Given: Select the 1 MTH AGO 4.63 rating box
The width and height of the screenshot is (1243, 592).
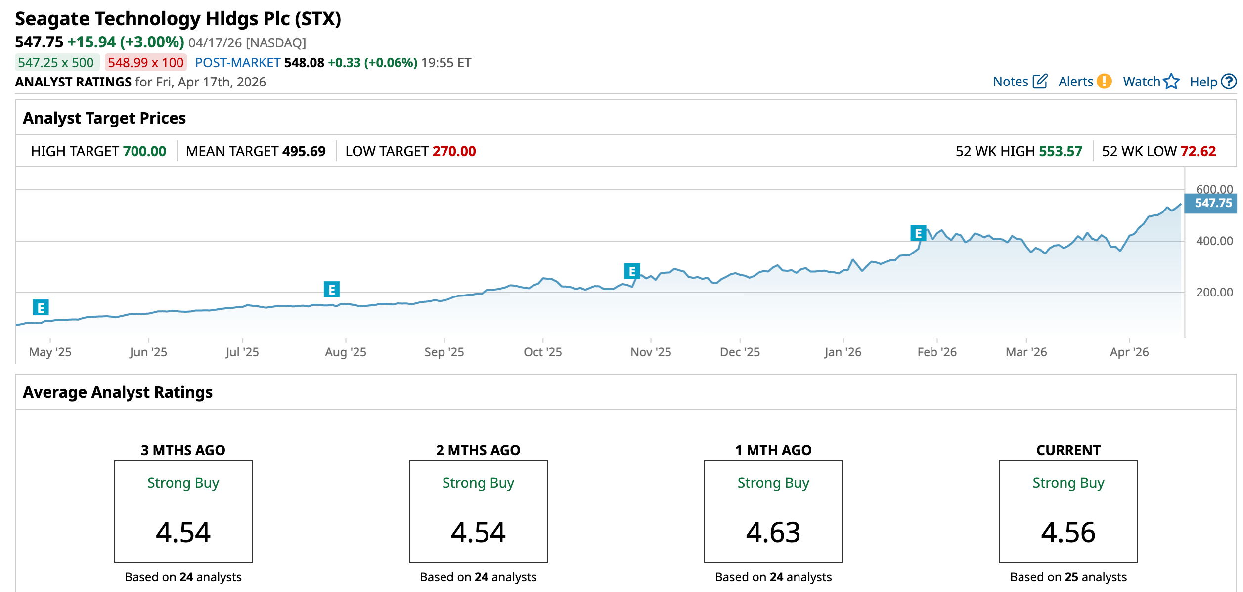Looking at the screenshot, I should pyautogui.click(x=773, y=511).
